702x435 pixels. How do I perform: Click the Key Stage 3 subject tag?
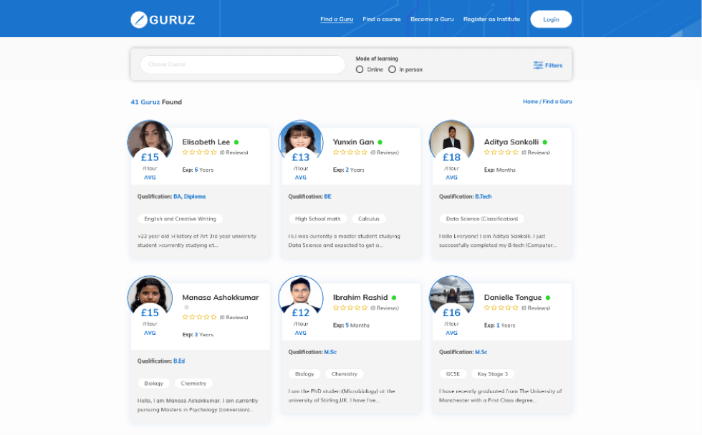492,374
